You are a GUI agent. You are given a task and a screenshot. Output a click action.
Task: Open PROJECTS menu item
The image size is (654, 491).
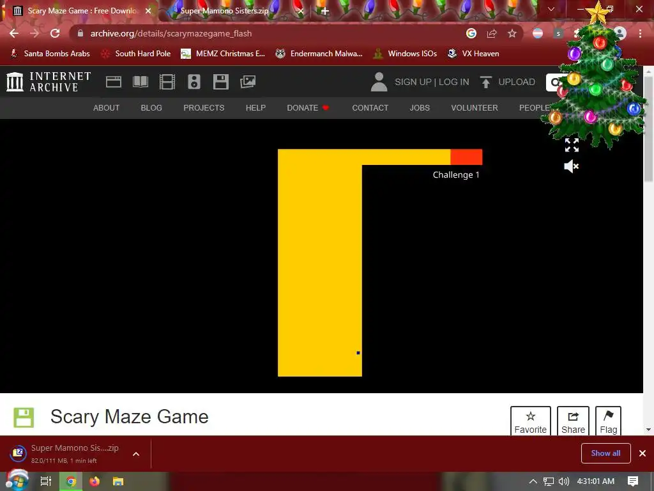click(x=204, y=107)
